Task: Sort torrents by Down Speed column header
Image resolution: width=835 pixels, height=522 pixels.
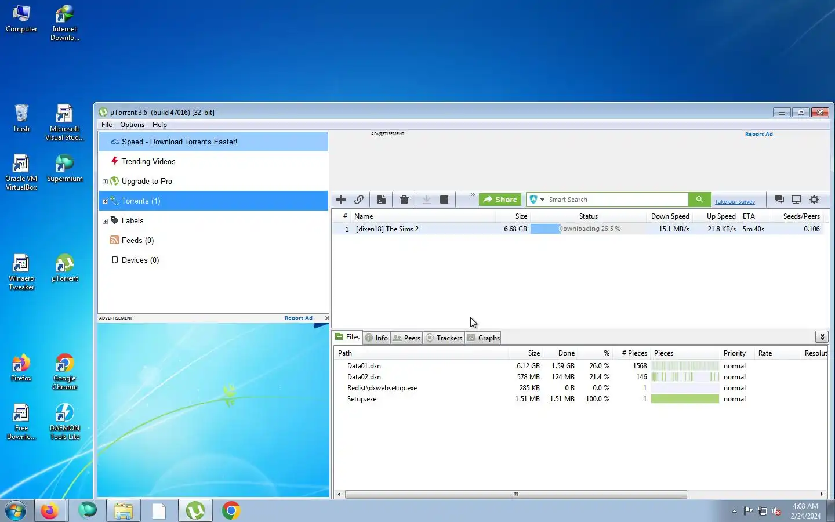Action: (670, 216)
